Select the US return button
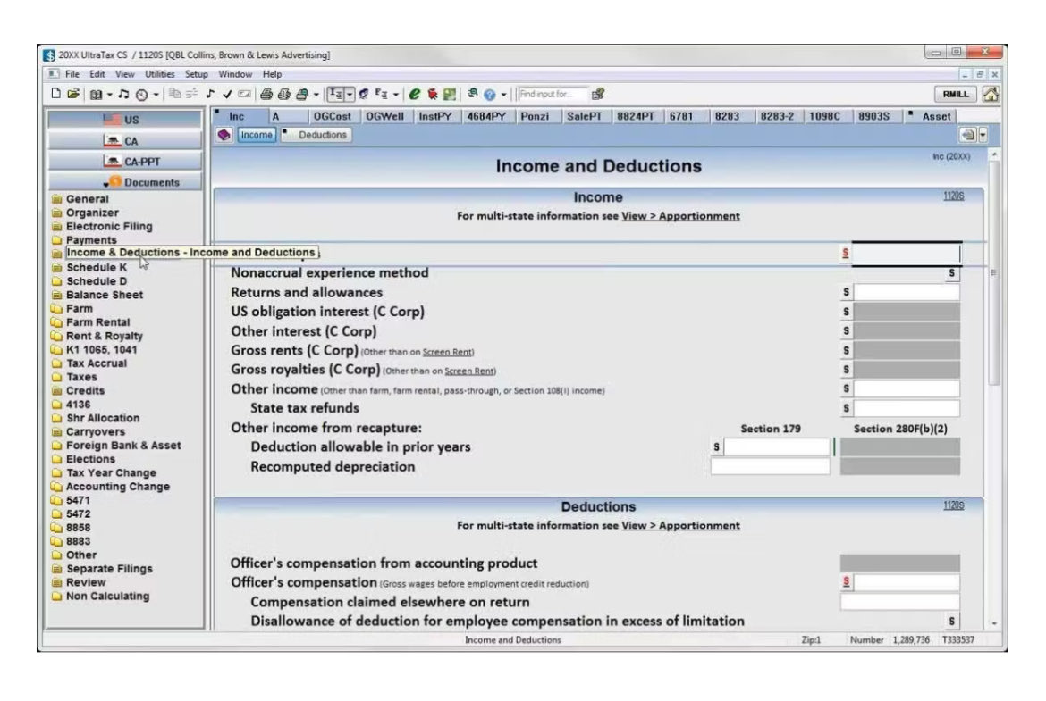Image resolution: width=1046 pixels, height=701 pixels. 125,120
